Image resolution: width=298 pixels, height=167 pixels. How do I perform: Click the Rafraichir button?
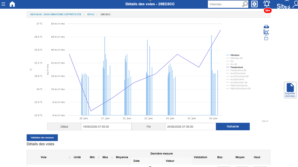point(233,126)
